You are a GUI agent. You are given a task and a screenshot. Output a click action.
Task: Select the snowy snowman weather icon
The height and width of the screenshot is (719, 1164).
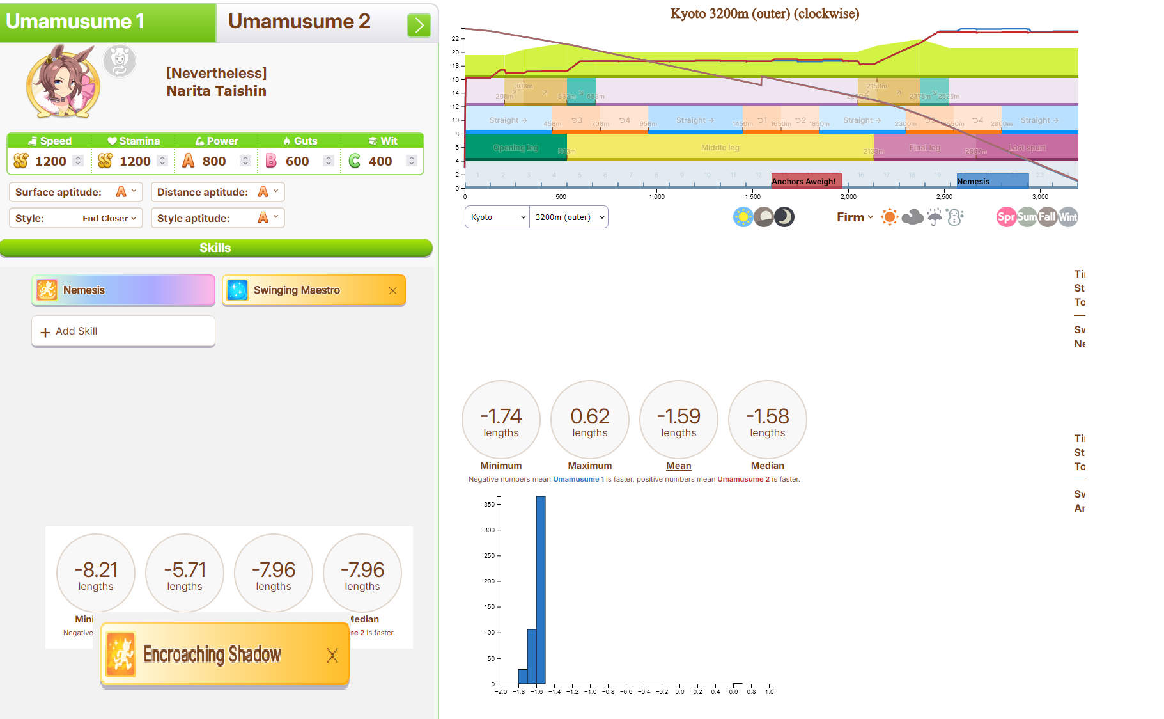tap(955, 217)
